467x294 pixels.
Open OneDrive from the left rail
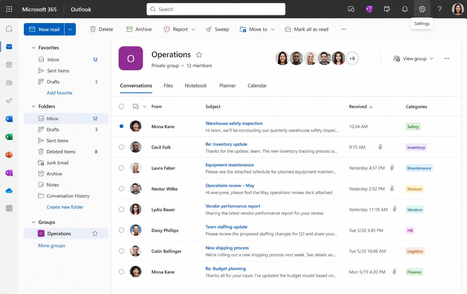tap(9, 191)
